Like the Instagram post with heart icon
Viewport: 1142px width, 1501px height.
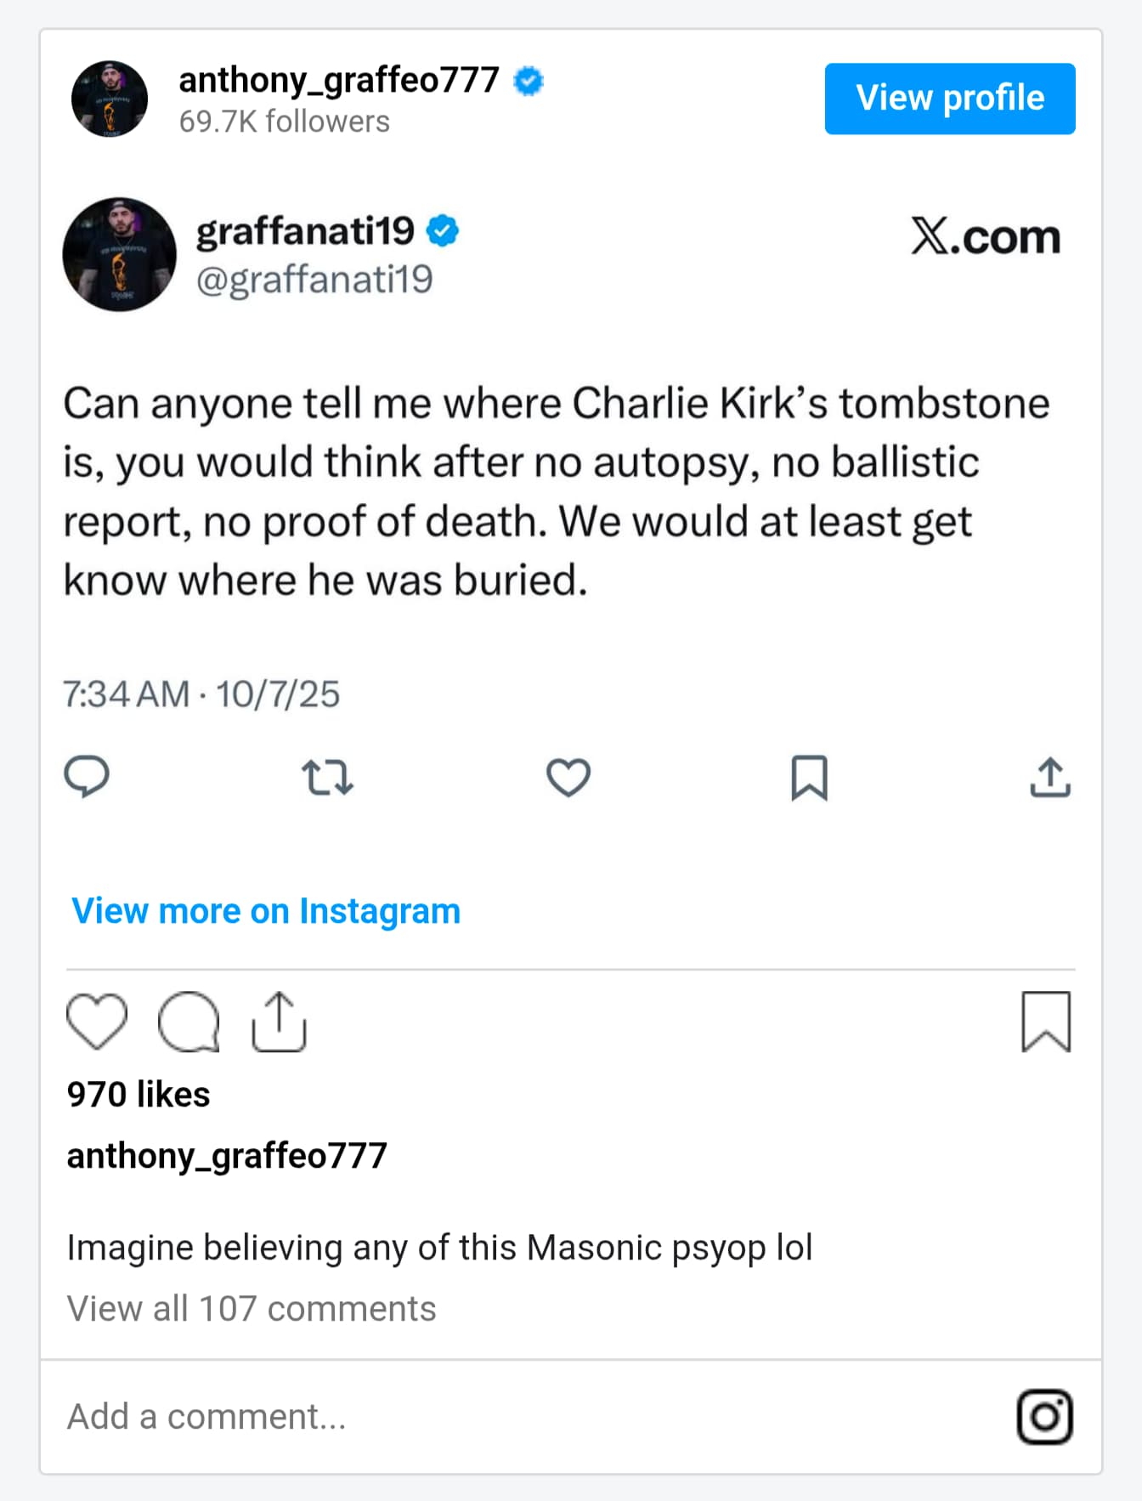tap(97, 1021)
